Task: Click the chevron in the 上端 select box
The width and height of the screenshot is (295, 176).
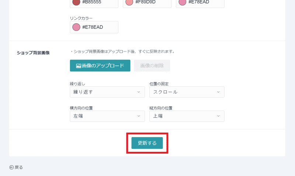Action: click(218, 116)
